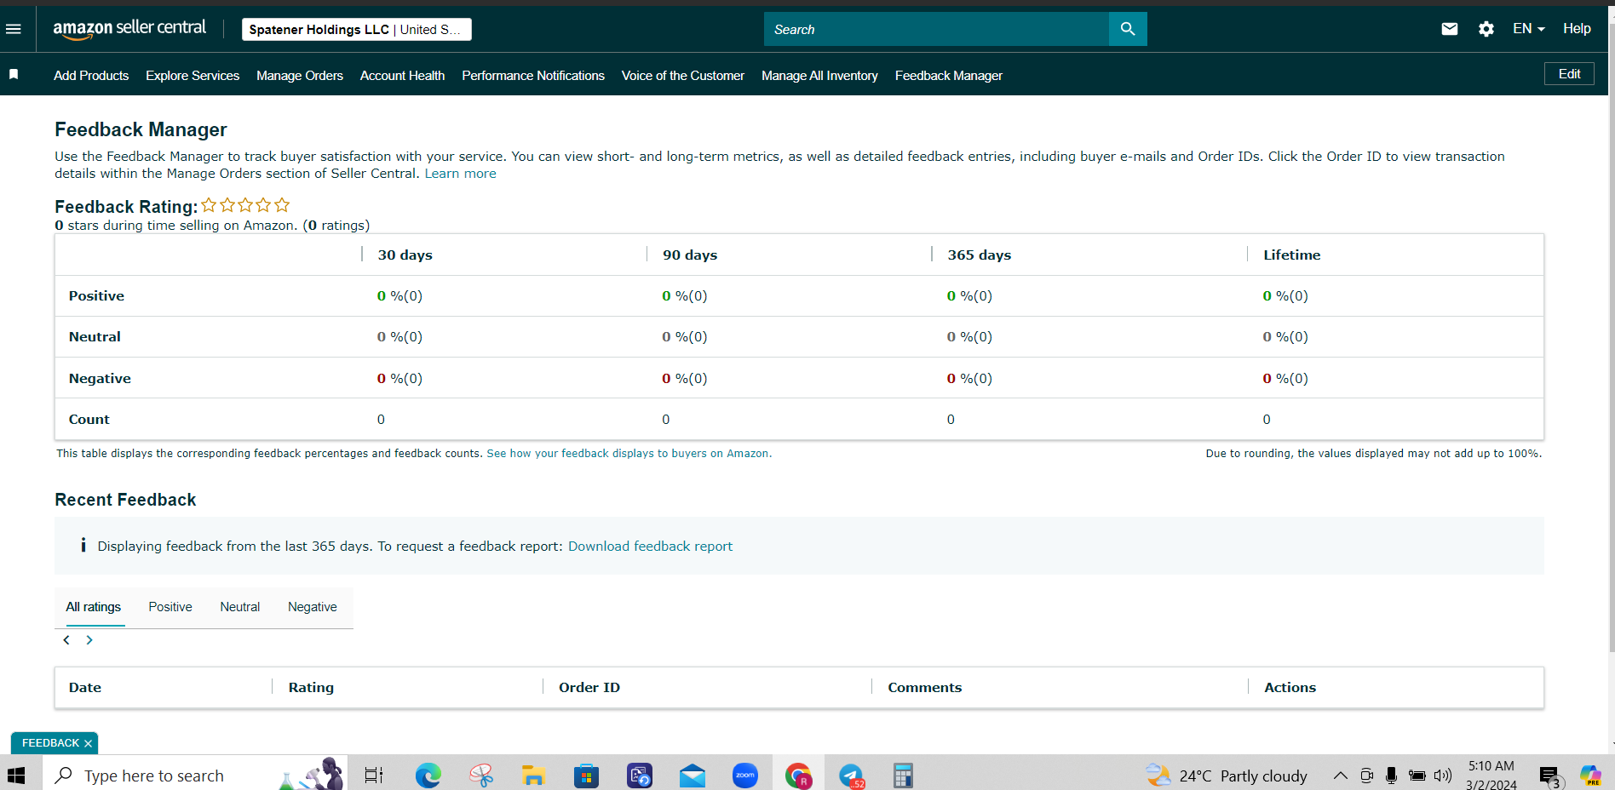Image resolution: width=1615 pixels, height=790 pixels.
Task: Switch to the Negative feedback tab
Action: (x=313, y=607)
